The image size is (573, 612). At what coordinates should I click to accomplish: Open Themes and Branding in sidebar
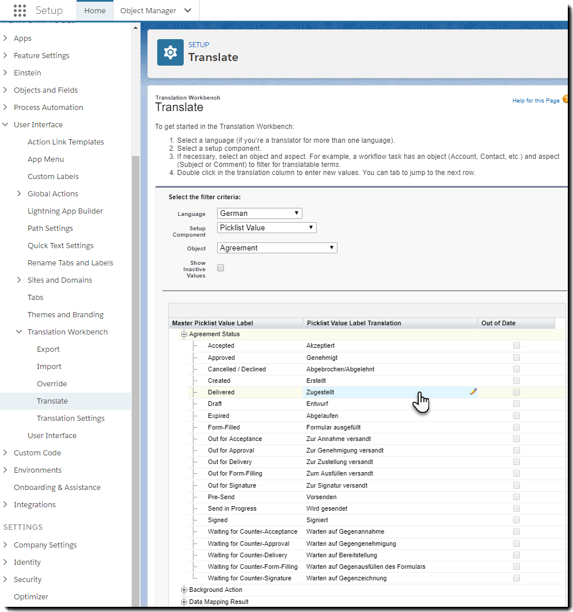coord(66,314)
